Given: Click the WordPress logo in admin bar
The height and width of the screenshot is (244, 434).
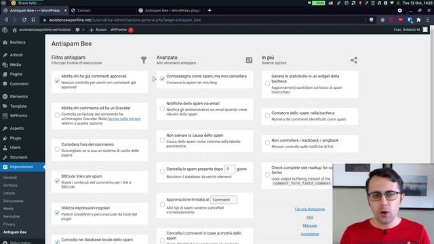Looking at the screenshot, I should coord(5,30).
